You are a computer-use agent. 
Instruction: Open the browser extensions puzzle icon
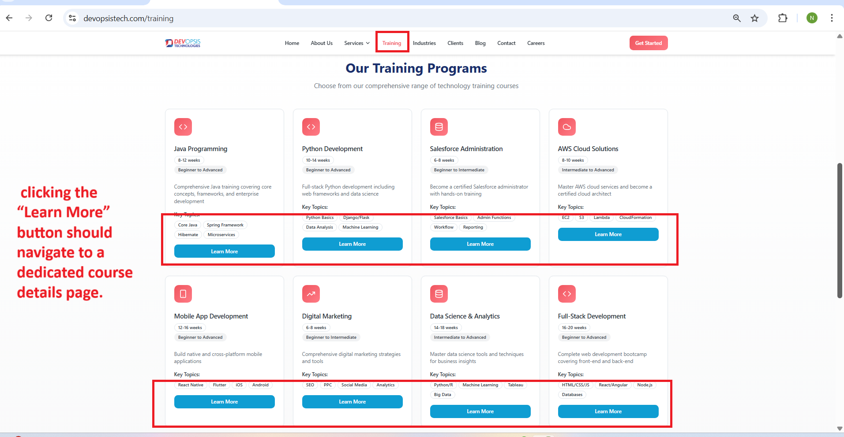click(x=782, y=18)
